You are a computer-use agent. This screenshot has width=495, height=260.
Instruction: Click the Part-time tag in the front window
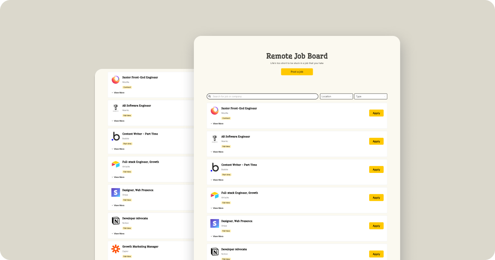(x=226, y=175)
